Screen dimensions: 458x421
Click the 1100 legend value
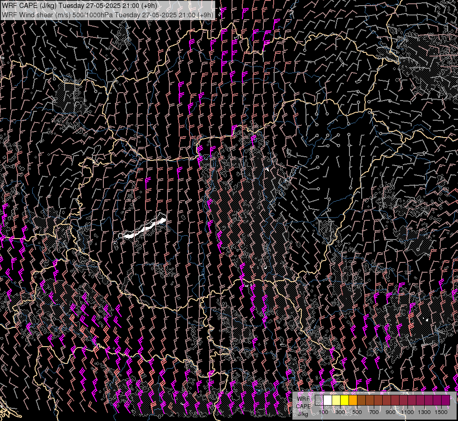pyautogui.click(x=407, y=412)
